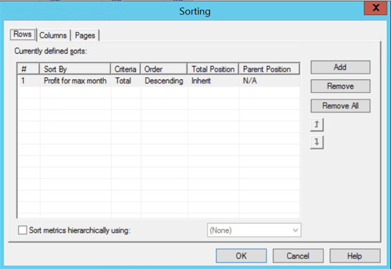The width and height of the screenshot is (391, 269).
Task: Click the 'Inherit' total position cell
Action: click(x=213, y=81)
